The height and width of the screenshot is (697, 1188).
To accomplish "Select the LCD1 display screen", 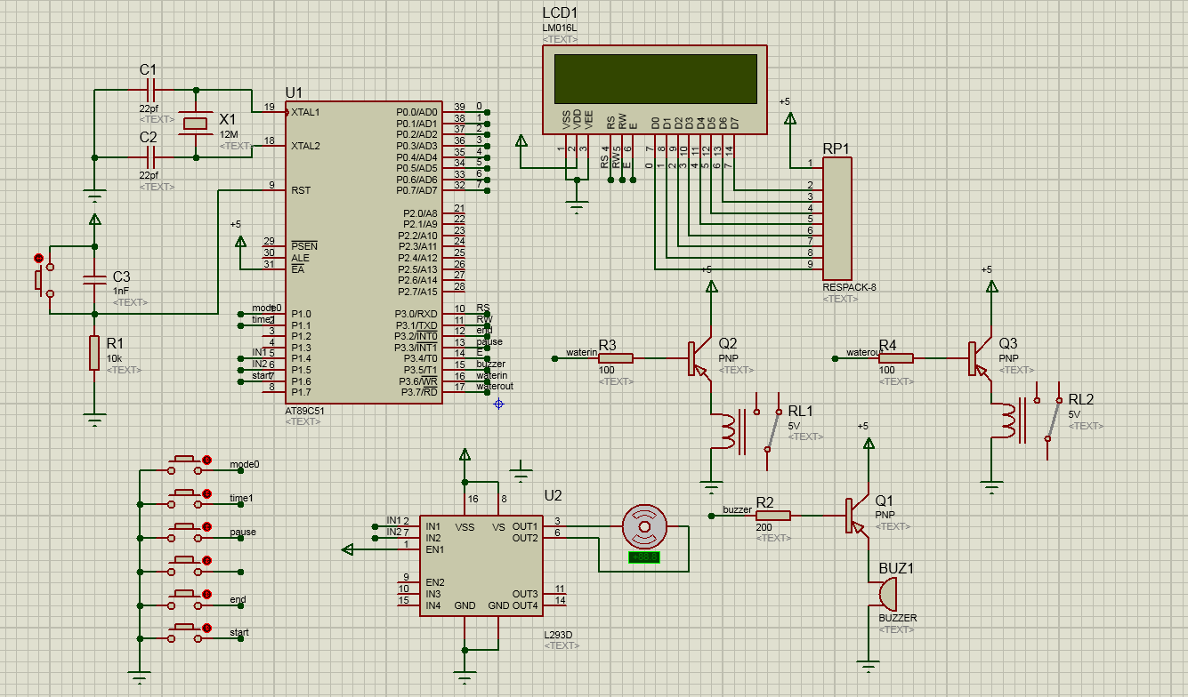I will 655,78.
